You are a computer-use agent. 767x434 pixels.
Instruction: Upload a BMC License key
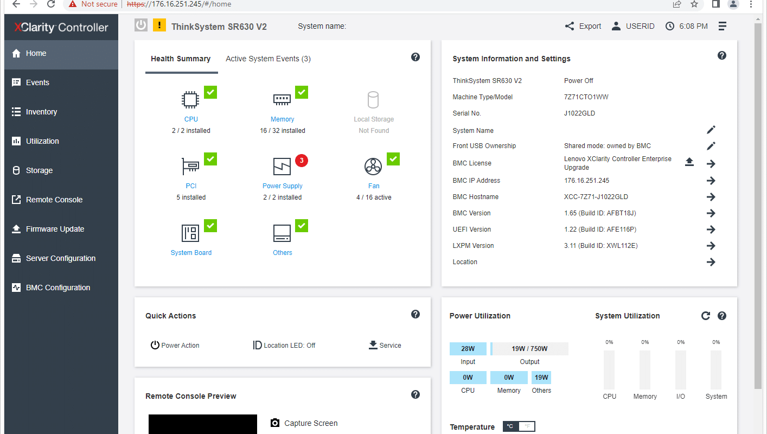(x=689, y=162)
